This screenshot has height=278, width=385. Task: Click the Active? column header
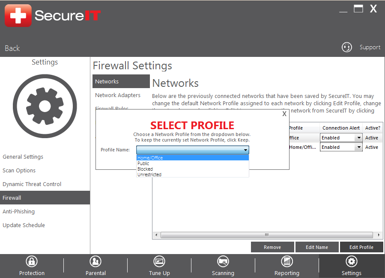click(x=373, y=128)
